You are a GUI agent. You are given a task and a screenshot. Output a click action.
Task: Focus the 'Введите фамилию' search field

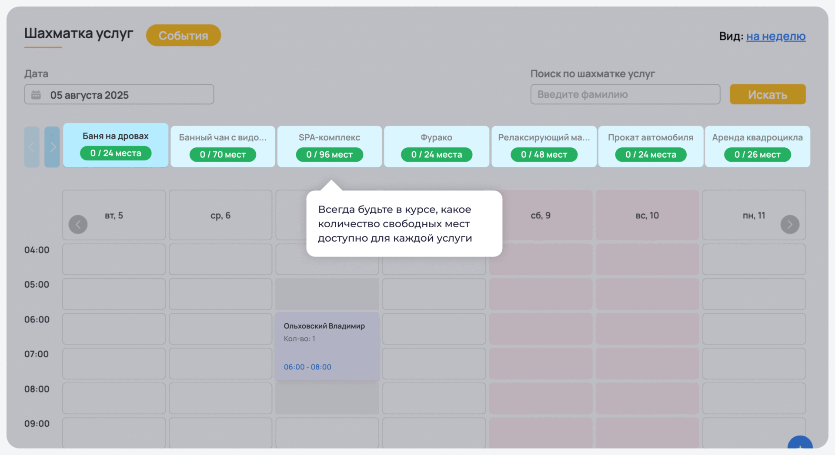(625, 95)
